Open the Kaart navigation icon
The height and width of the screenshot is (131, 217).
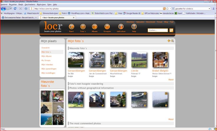point(71,27)
